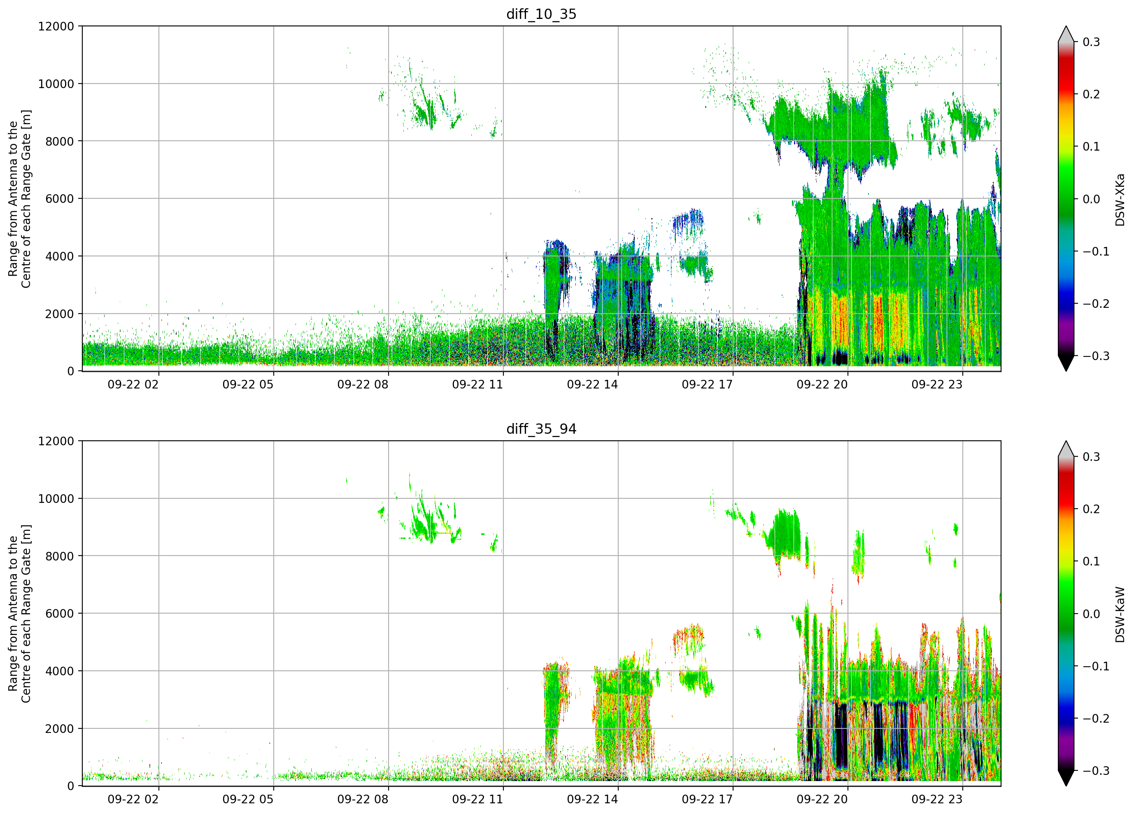
Task: Click the 8000 y-tick on diff_10_35 plot
Action: pyautogui.click(x=60, y=141)
